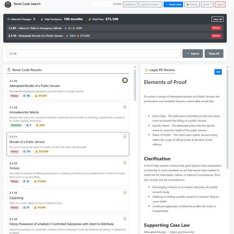Focus the penal code search field
The width and height of the screenshot is (234, 234).
94,54
